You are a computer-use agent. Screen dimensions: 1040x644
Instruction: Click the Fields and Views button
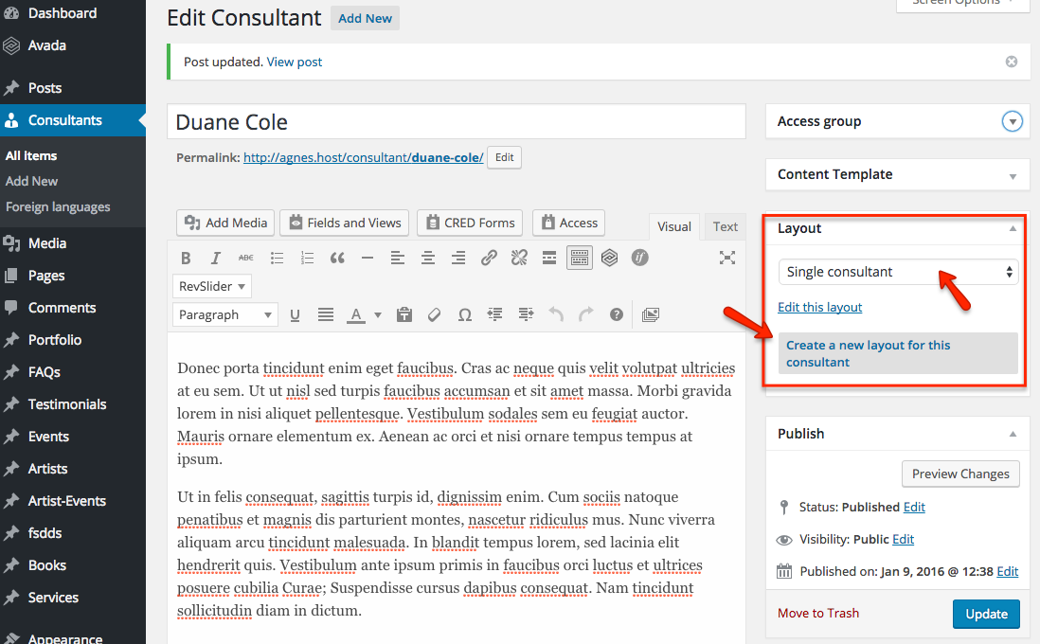345,223
